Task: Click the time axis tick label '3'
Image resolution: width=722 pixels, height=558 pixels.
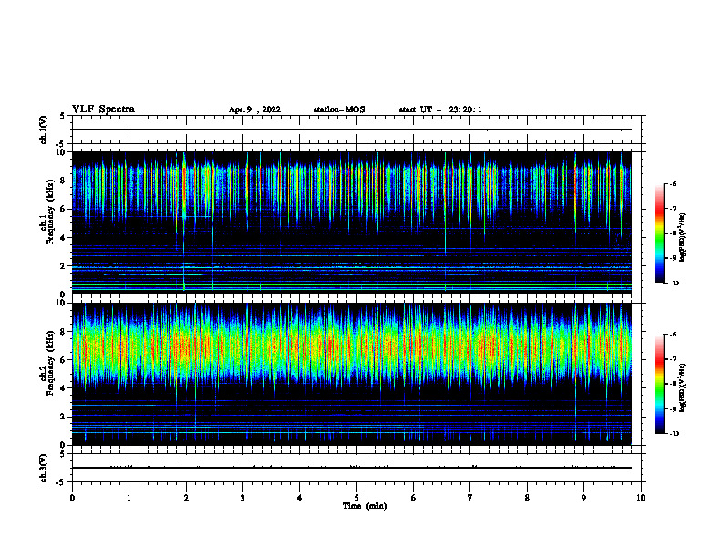Action: coord(242,498)
